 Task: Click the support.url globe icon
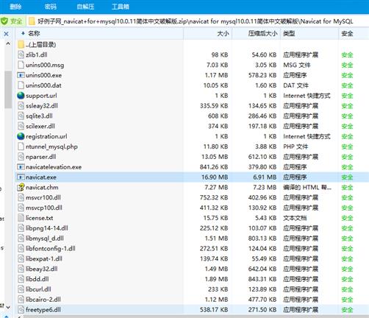pos(21,96)
